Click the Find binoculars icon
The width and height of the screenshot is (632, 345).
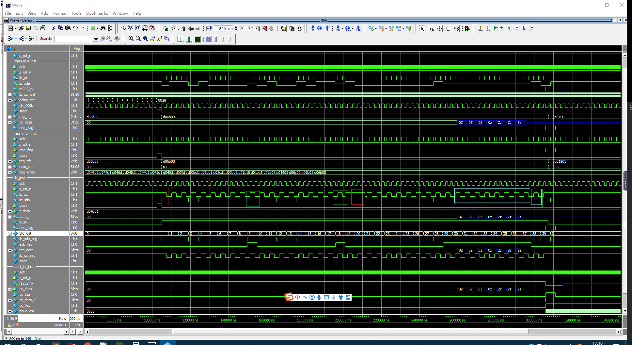coord(103,28)
